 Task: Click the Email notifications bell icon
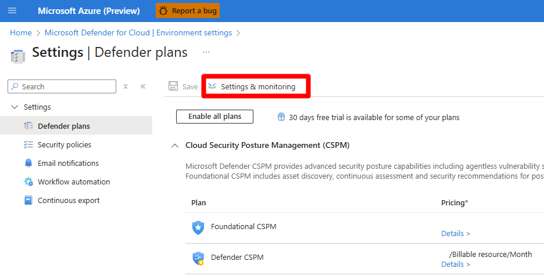(x=28, y=163)
